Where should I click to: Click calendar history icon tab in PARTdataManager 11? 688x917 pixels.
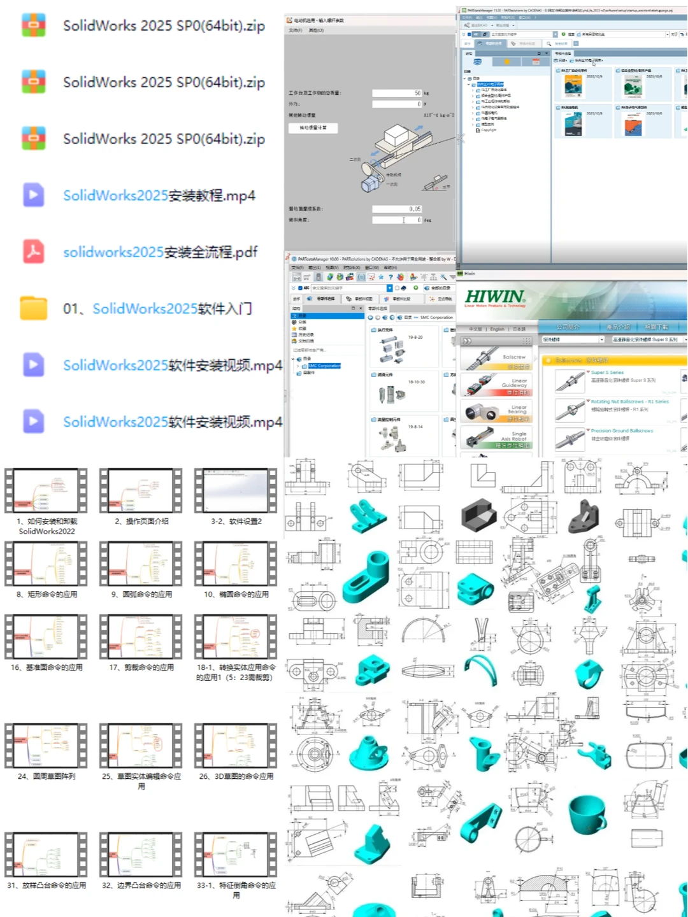536,62
